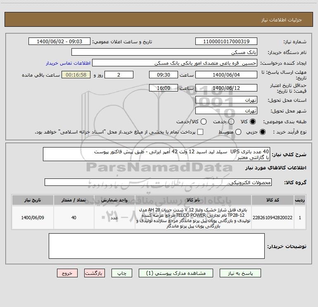Select the کالا radio button
Image resolution: width=318 pixels, height=307 pixels.
tap(253, 122)
